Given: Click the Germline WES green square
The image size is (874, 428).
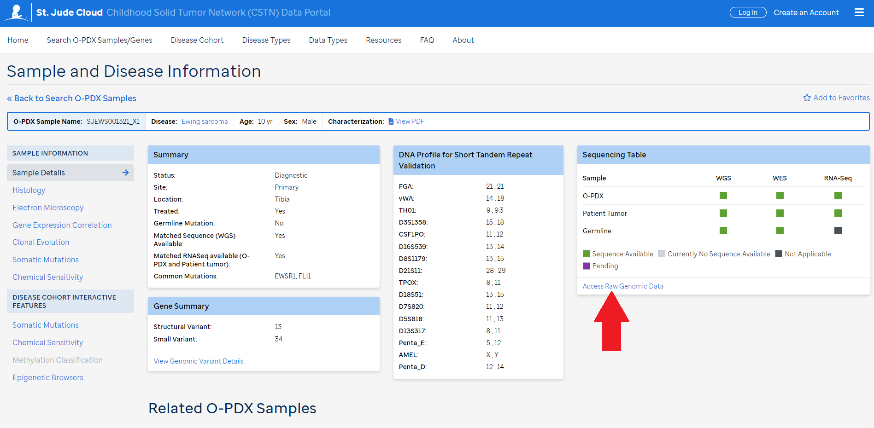Looking at the screenshot, I should [780, 231].
